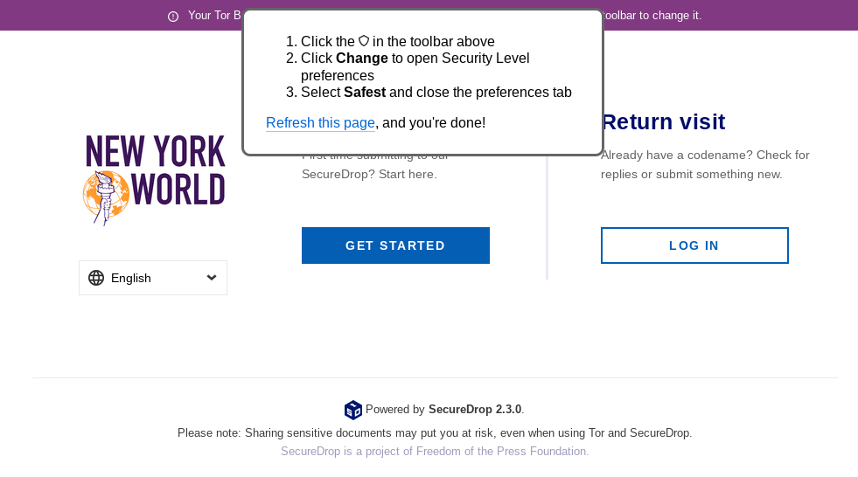
Task: Click the globe icon beside English
Action: [96, 278]
